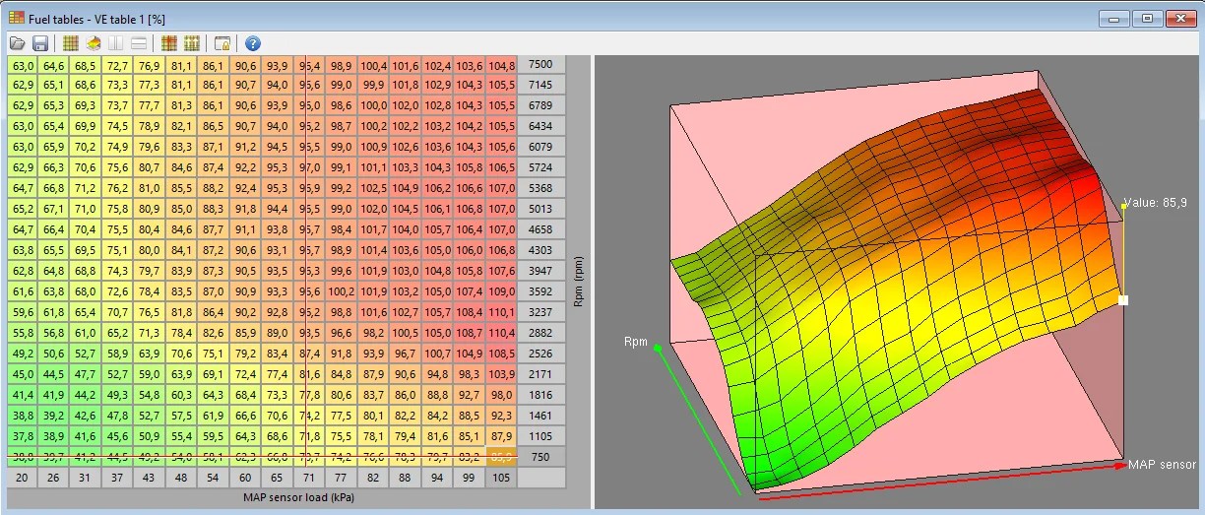
Task: Click the 3947 rpm axis cell
Action: [541, 270]
